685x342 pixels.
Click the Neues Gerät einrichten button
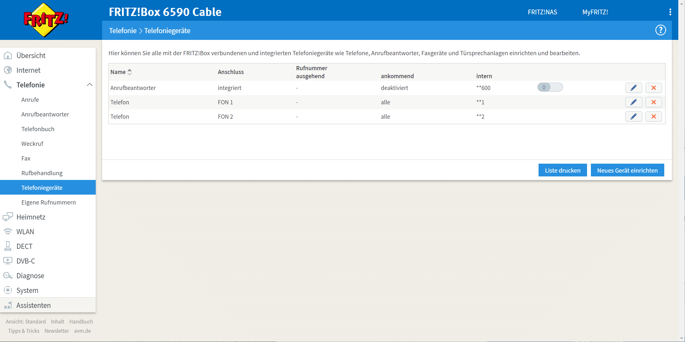coord(627,170)
